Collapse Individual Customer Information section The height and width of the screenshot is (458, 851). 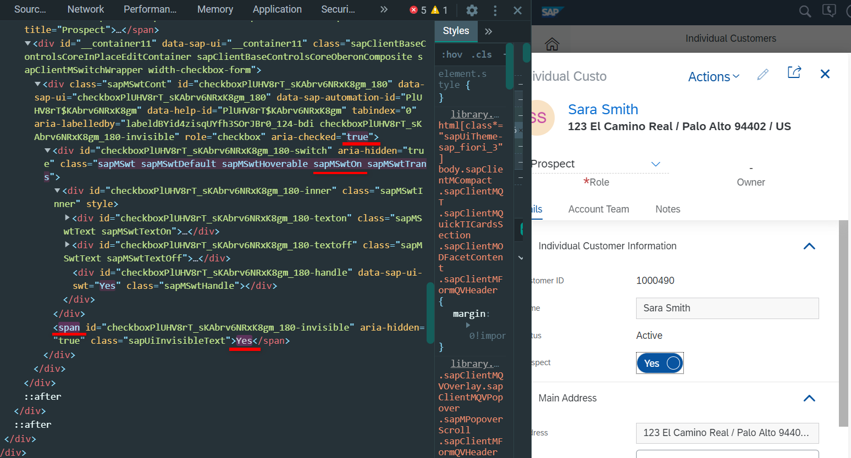(x=809, y=246)
